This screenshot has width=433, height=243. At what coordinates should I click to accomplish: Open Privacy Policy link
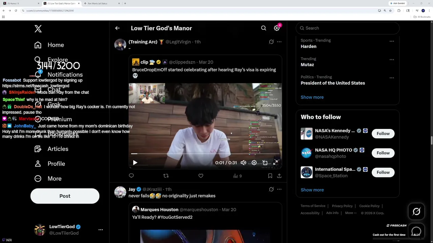click(x=342, y=206)
